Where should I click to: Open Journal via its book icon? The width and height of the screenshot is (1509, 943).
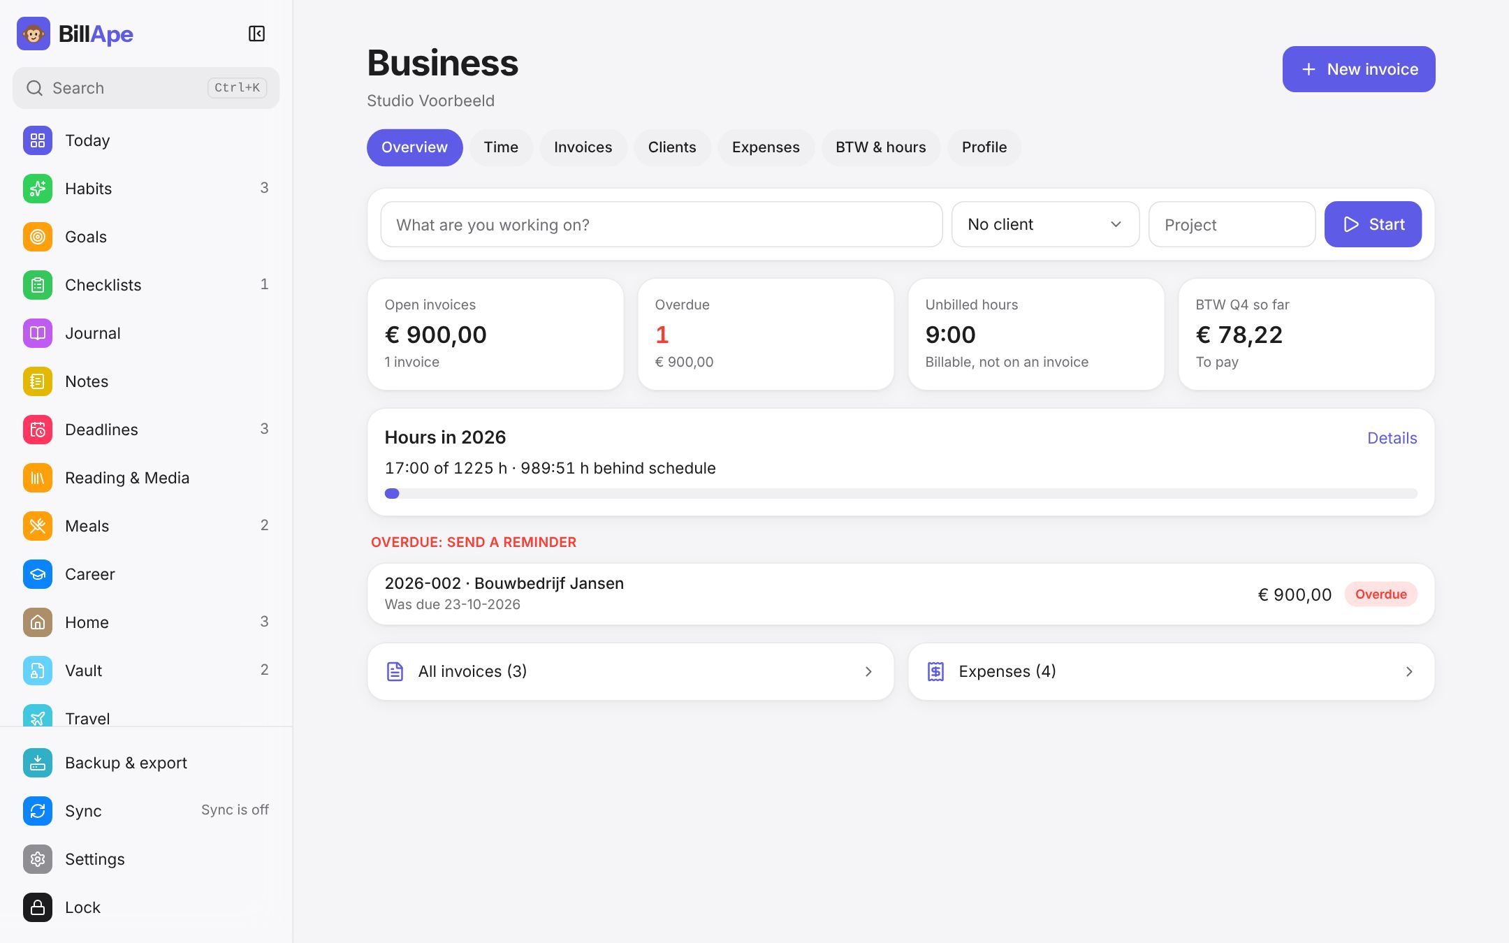38,333
